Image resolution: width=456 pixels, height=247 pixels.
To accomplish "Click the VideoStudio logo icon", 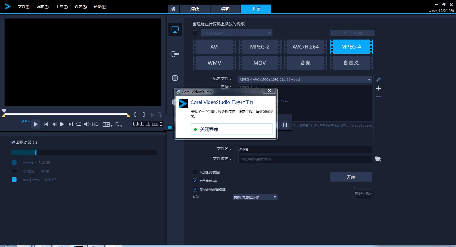I will coord(8,6).
